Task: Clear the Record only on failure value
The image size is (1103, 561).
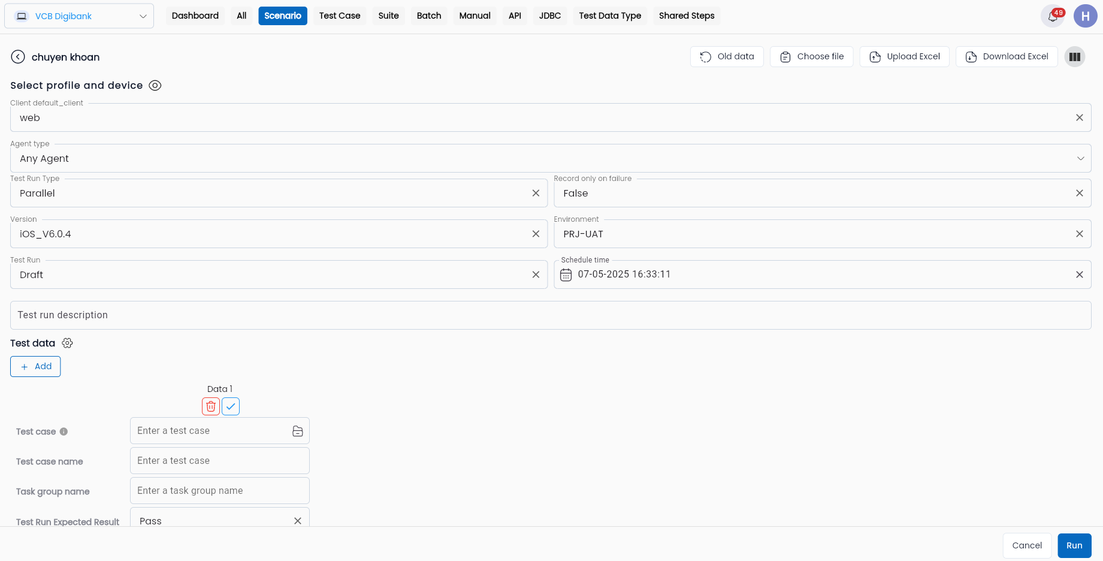Action: click(x=1080, y=193)
